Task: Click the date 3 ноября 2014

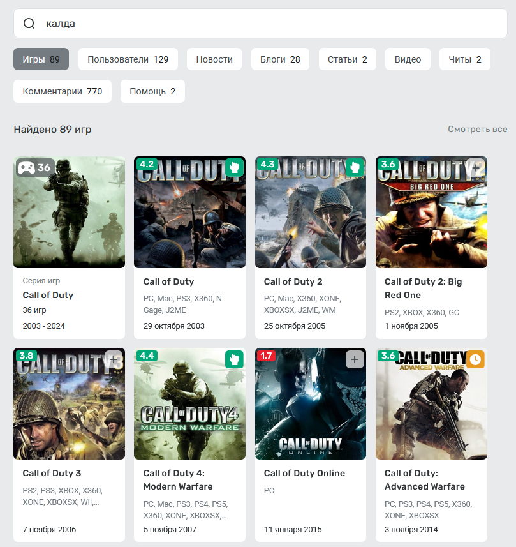Action: (411, 530)
